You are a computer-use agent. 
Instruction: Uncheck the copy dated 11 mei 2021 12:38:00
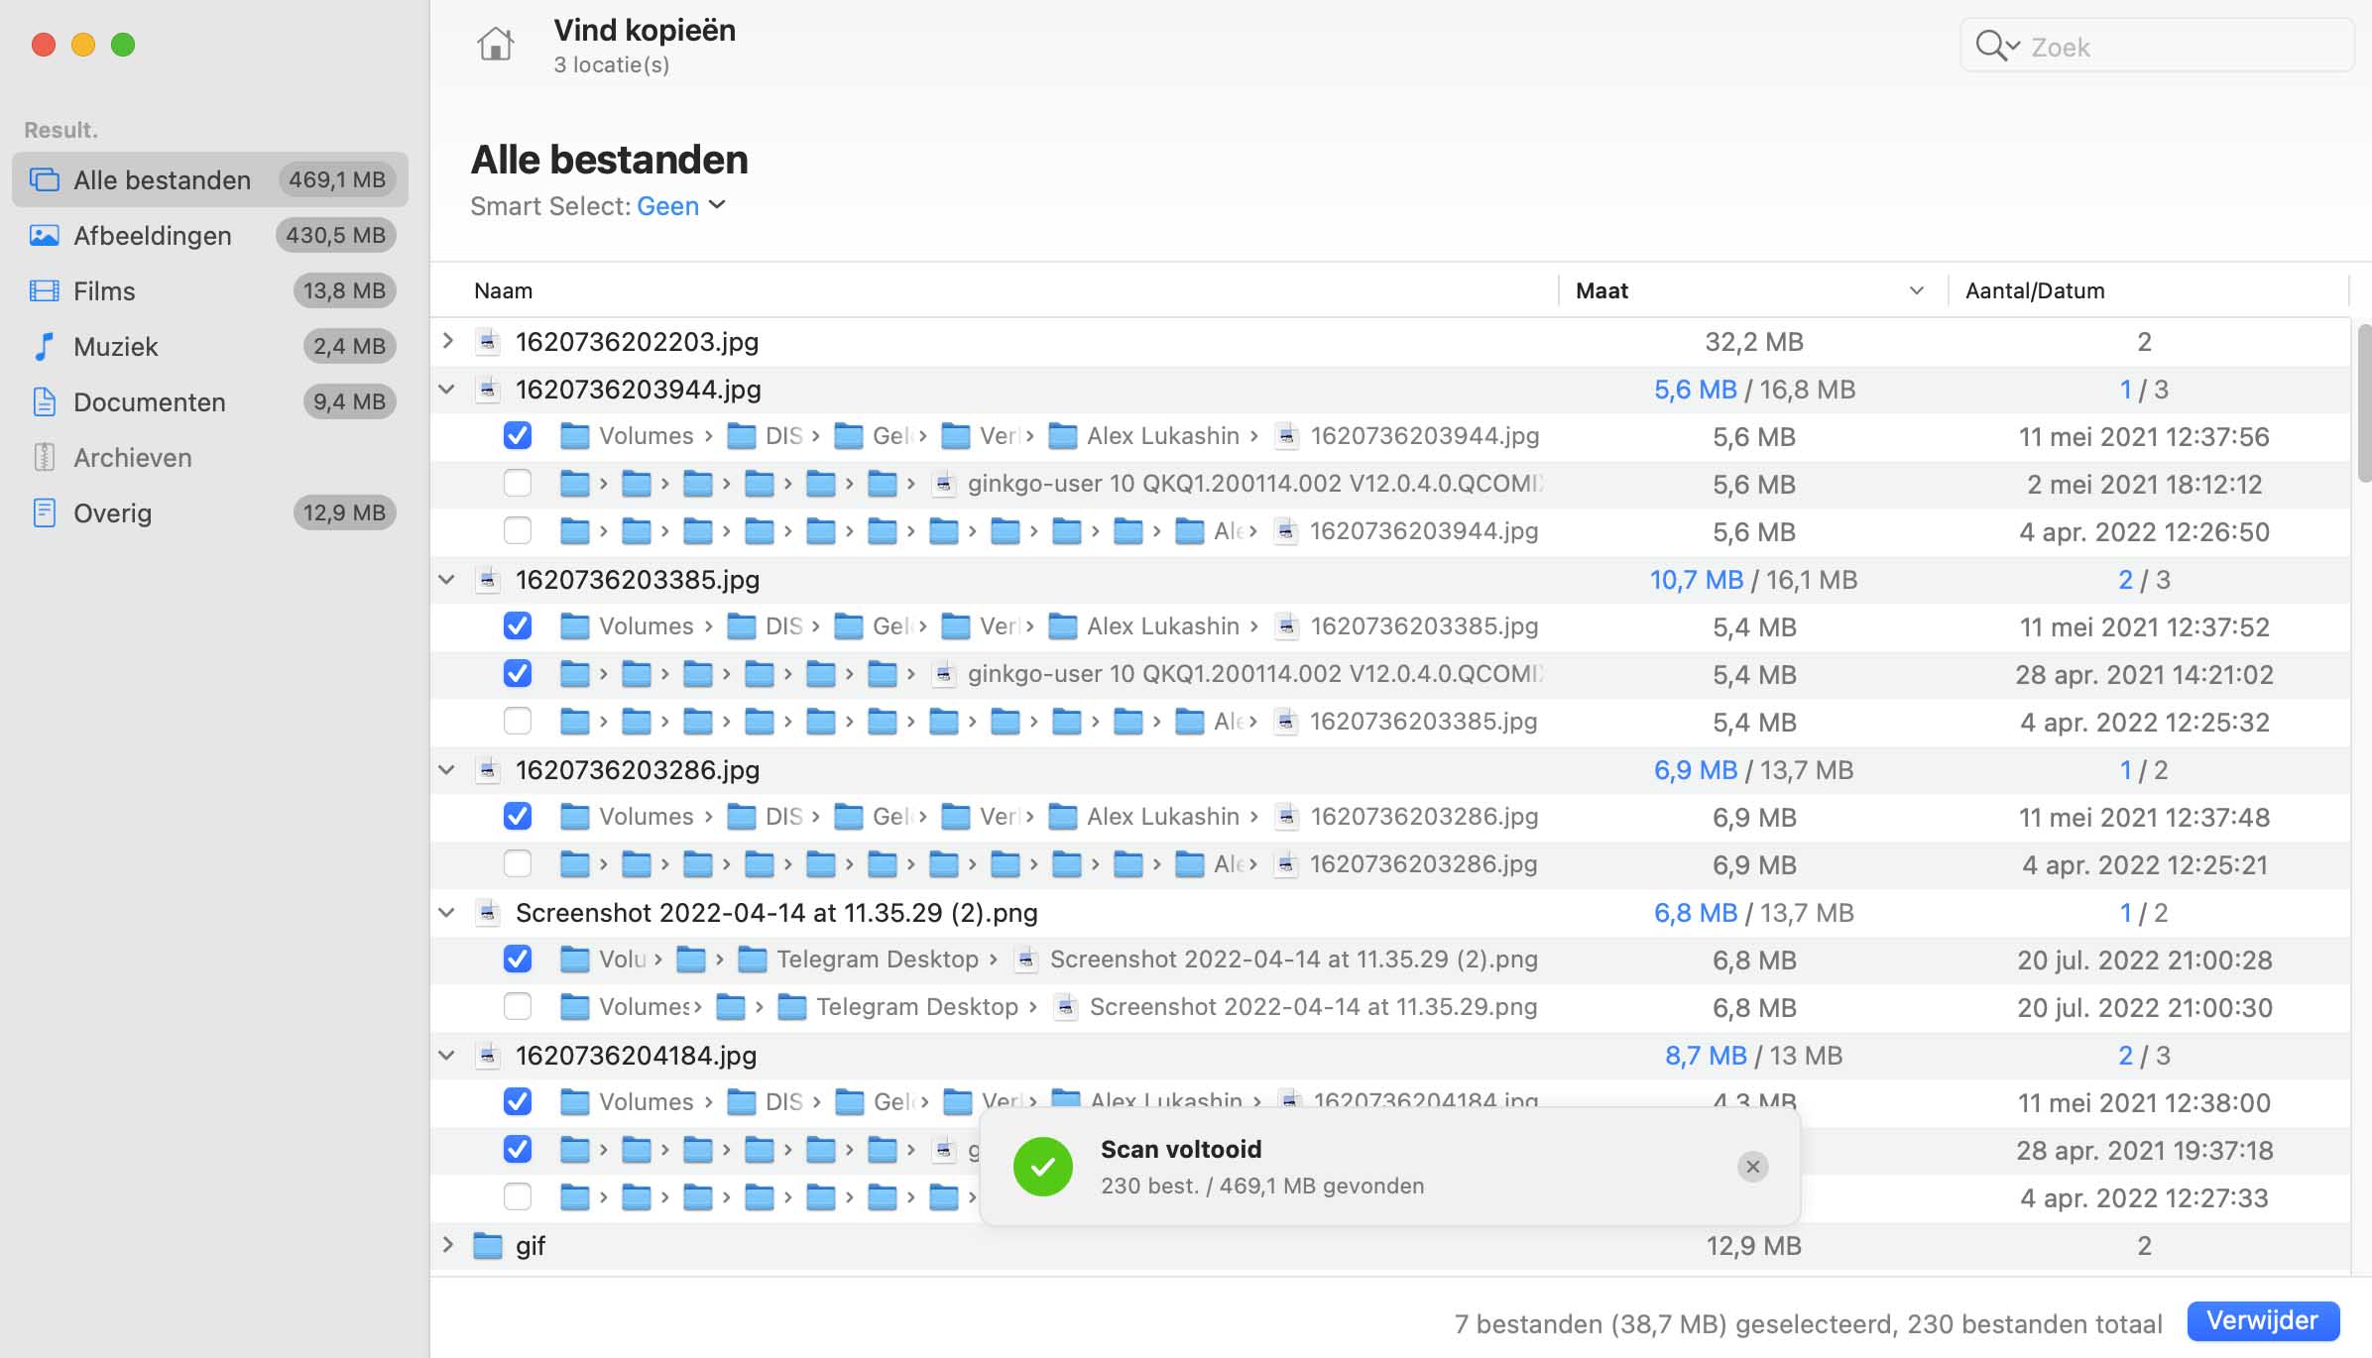tap(518, 1102)
